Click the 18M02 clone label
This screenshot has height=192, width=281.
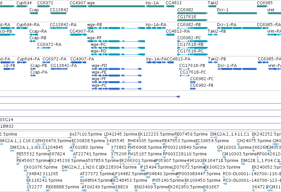click(7, 126)
